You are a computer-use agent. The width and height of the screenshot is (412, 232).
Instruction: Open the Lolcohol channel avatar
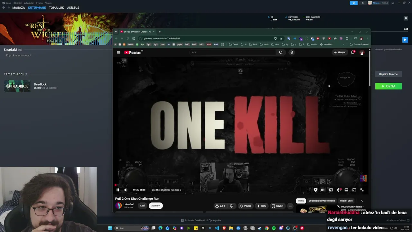[119, 206]
